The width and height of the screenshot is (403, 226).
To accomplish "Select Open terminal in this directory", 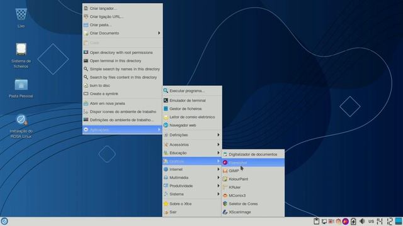I will click(123, 61).
